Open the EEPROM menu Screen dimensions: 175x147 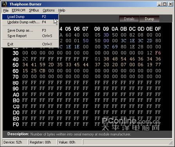click(x=18, y=11)
